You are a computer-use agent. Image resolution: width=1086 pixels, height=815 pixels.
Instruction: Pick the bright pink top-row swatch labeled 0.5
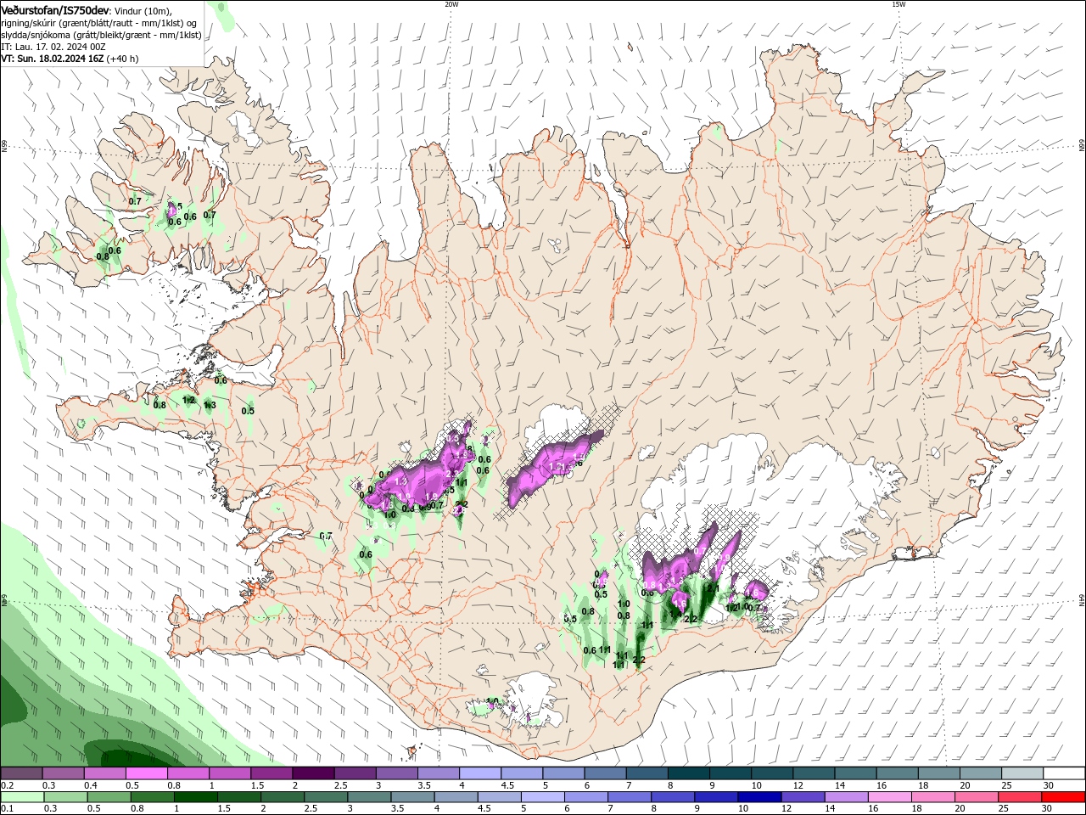click(147, 773)
